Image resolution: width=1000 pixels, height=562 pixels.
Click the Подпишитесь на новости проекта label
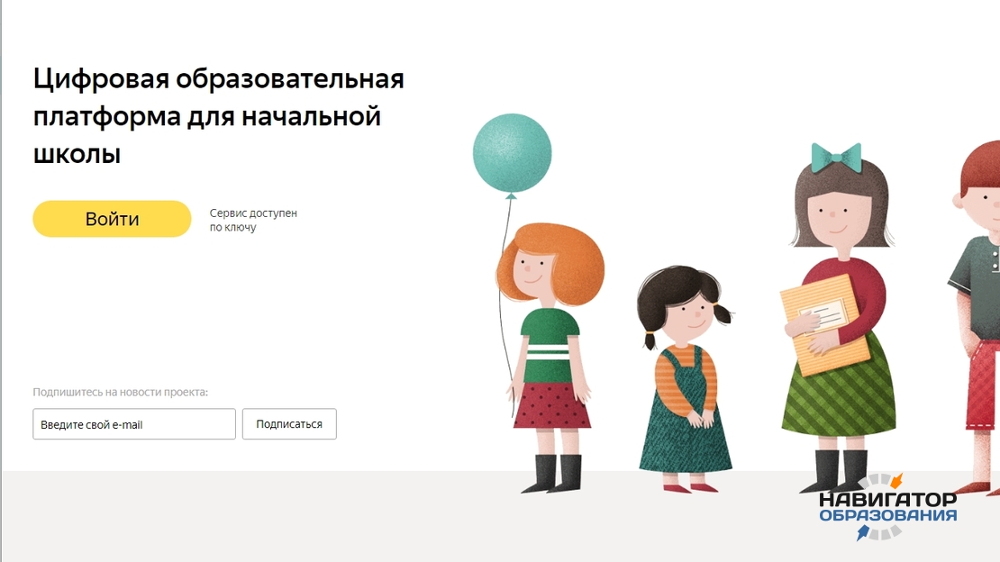121,393
